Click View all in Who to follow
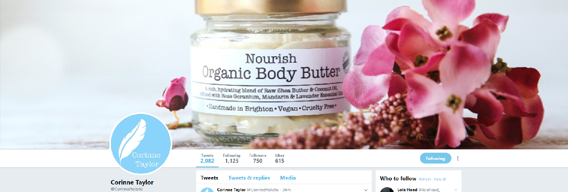This screenshot has width=568, height=192. (x=440, y=179)
